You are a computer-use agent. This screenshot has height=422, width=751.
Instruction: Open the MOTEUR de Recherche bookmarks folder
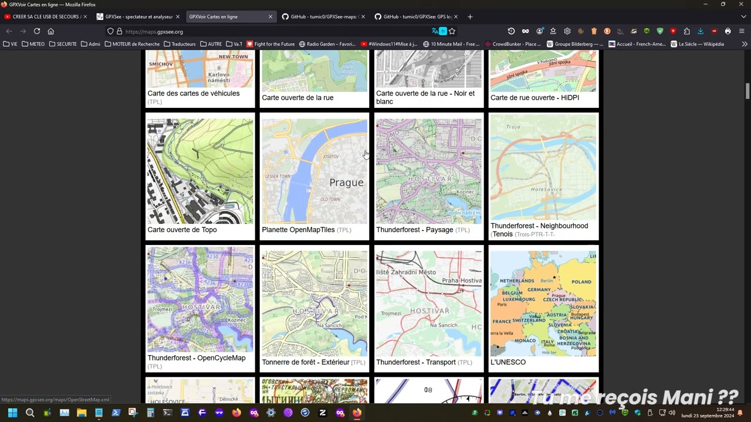[132, 44]
